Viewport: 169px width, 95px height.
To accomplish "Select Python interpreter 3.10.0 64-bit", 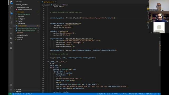I will (x=133, y=94).
